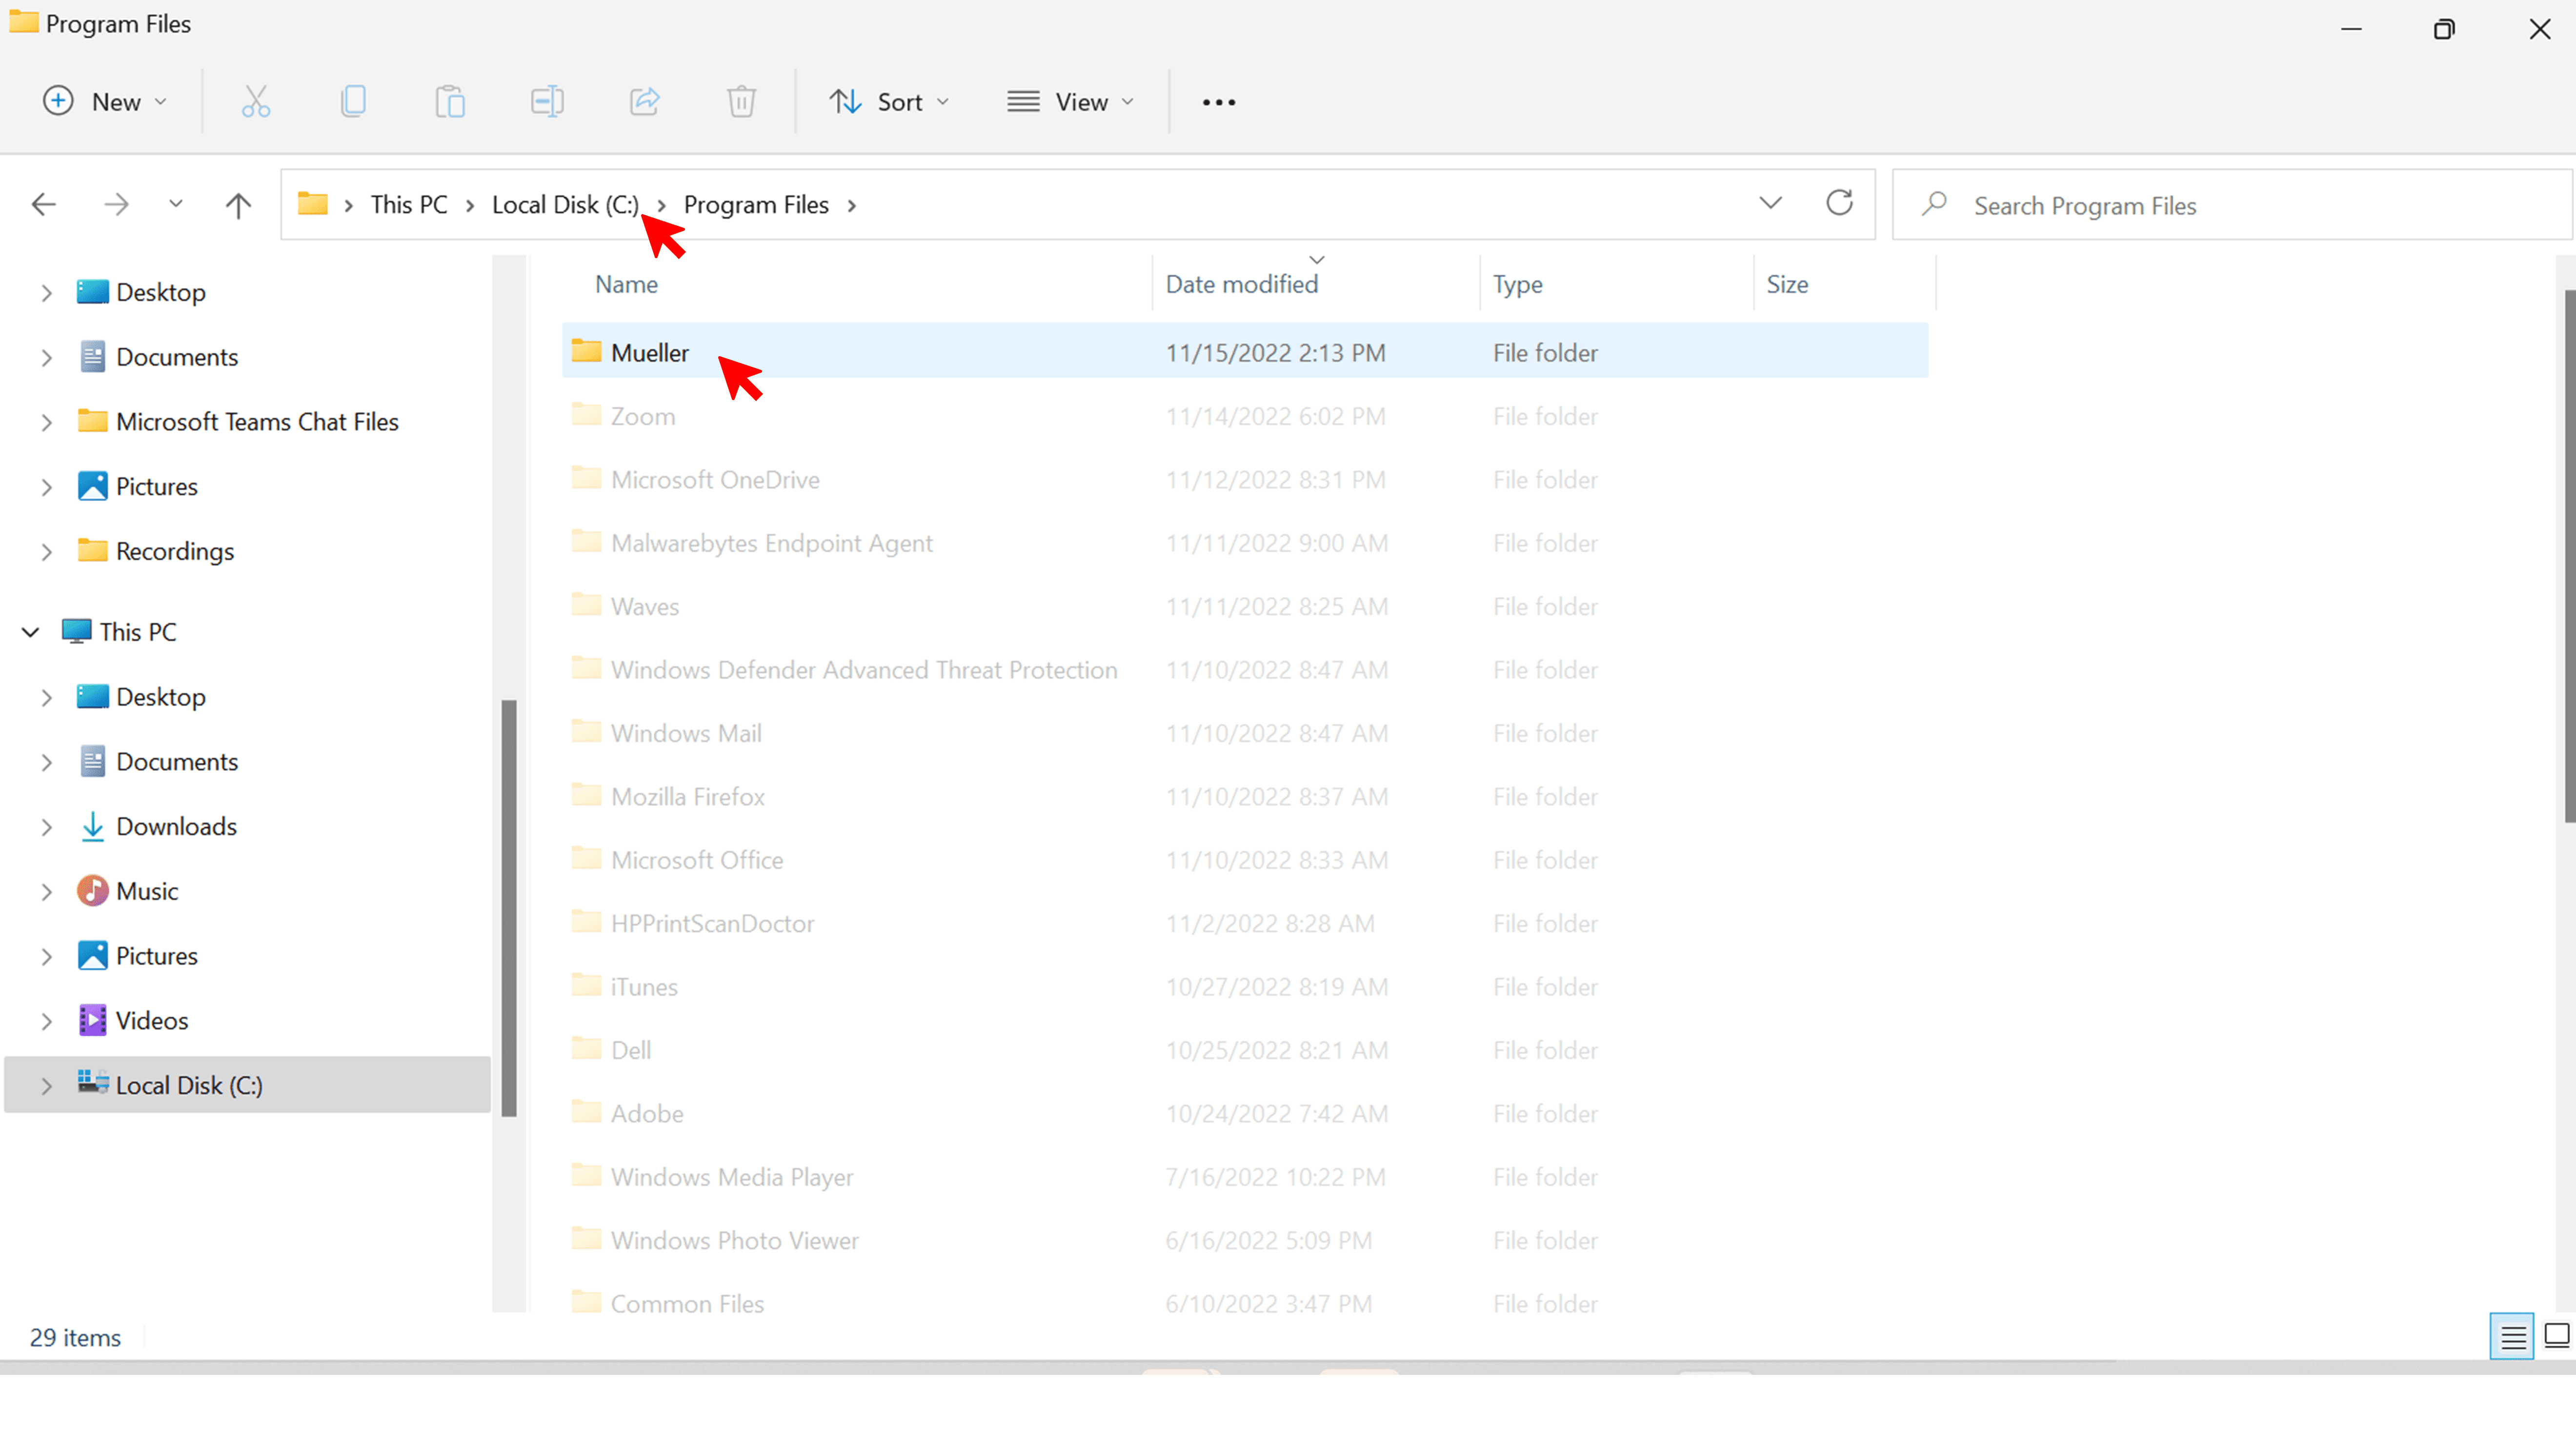Open the New item dropdown

tap(105, 102)
